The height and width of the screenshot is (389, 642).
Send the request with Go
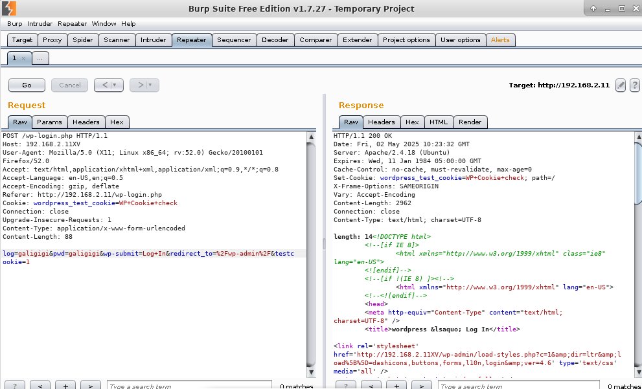[x=27, y=85]
